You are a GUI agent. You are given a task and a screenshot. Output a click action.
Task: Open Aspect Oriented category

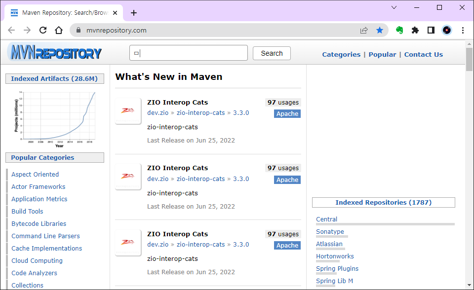(35, 174)
